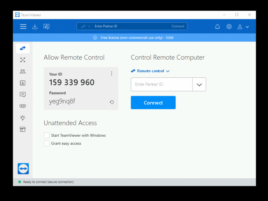Click Enter Partner ID field in the top bar
Screen dimensions: 268x201
pos(131,26)
